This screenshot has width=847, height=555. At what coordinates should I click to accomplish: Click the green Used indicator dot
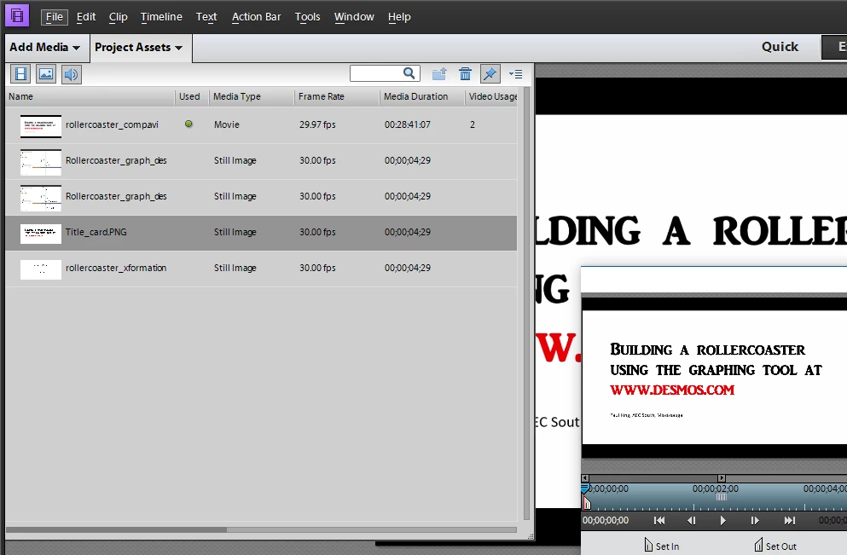pos(189,124)
